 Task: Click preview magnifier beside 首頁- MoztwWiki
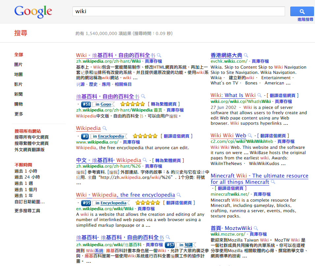(x=256, y=228)
